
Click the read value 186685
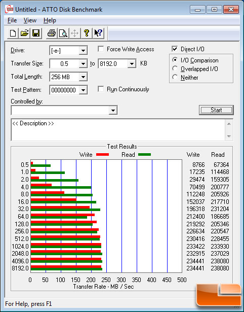click(220, 217)
